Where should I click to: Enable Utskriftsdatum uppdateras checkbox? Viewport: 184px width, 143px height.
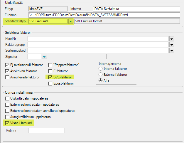tap(7, 98)
